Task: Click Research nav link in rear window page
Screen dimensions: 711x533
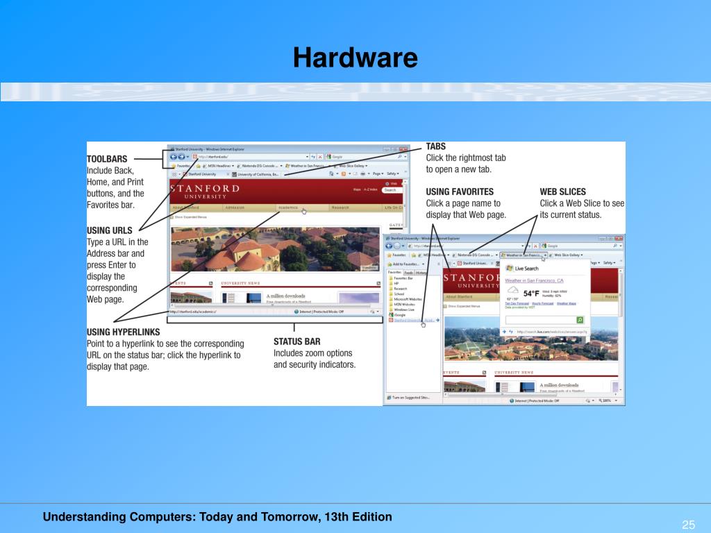Action: (x=340, y=208)
